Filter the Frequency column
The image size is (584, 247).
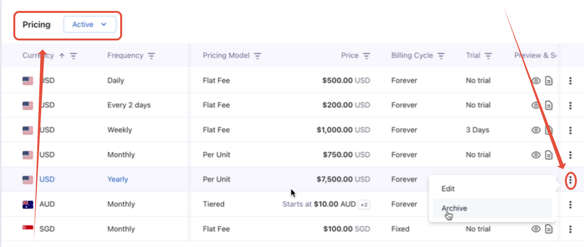(151, 56)
